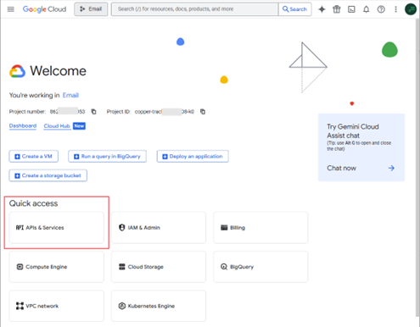Click the Chat now arrow
The height and width of the screenshot is (327, 420).
click(x=391, y=169)
